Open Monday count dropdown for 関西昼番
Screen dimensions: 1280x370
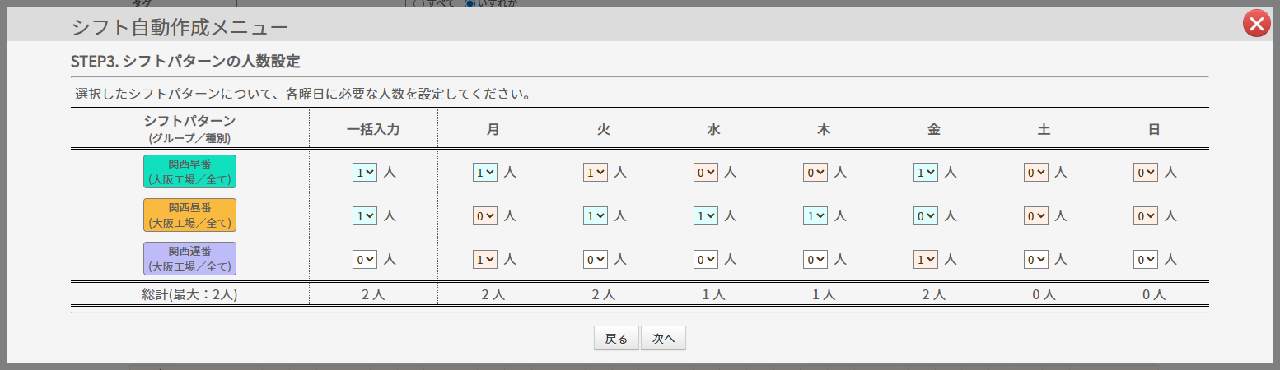(x=485, y=215)
